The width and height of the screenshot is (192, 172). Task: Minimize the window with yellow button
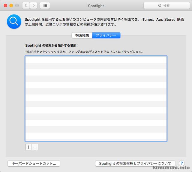(11, 6)
